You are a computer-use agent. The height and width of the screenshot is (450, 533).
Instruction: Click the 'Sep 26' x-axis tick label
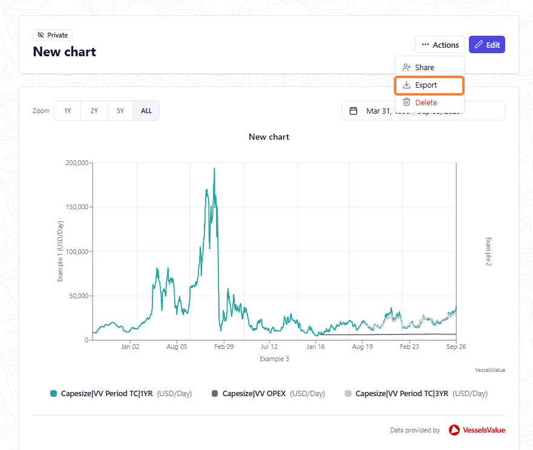456,347
